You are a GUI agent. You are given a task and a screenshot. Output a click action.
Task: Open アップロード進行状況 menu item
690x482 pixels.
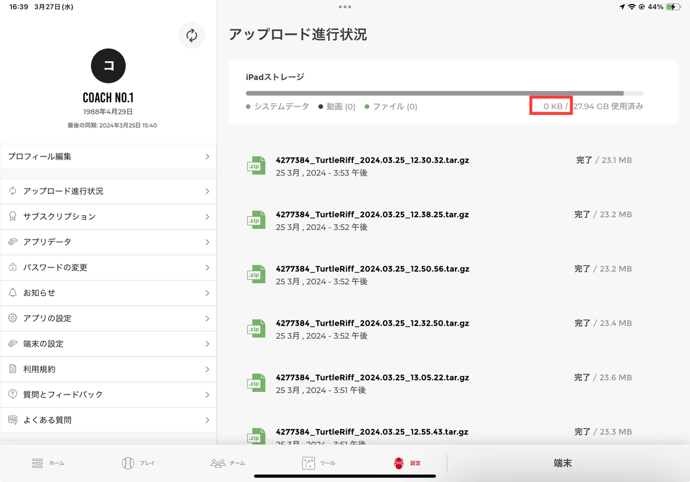[108, 192]
